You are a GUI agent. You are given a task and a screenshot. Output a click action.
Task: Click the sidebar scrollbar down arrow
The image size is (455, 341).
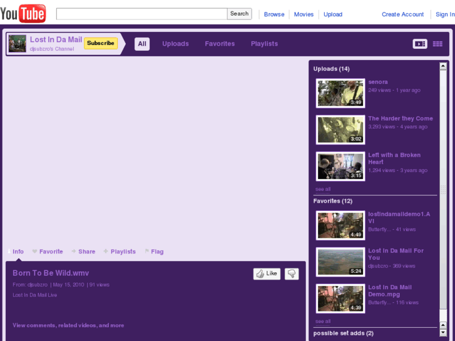(x=443, y=333)
